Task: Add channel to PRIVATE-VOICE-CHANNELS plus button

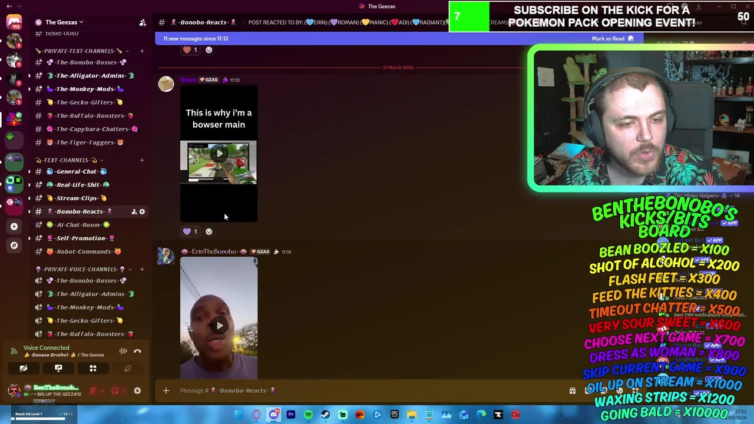Action: [x=142, y=269]
